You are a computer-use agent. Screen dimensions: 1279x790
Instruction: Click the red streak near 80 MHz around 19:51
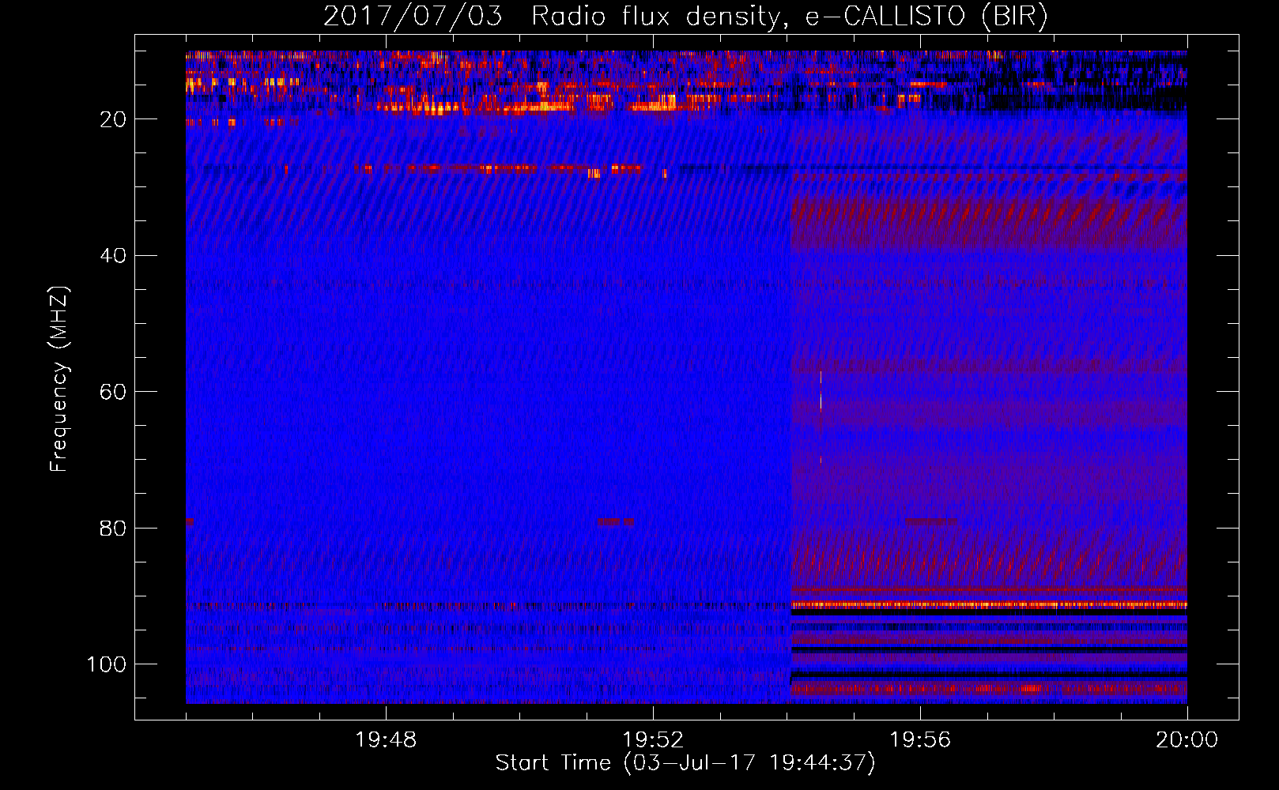point(615,521)
